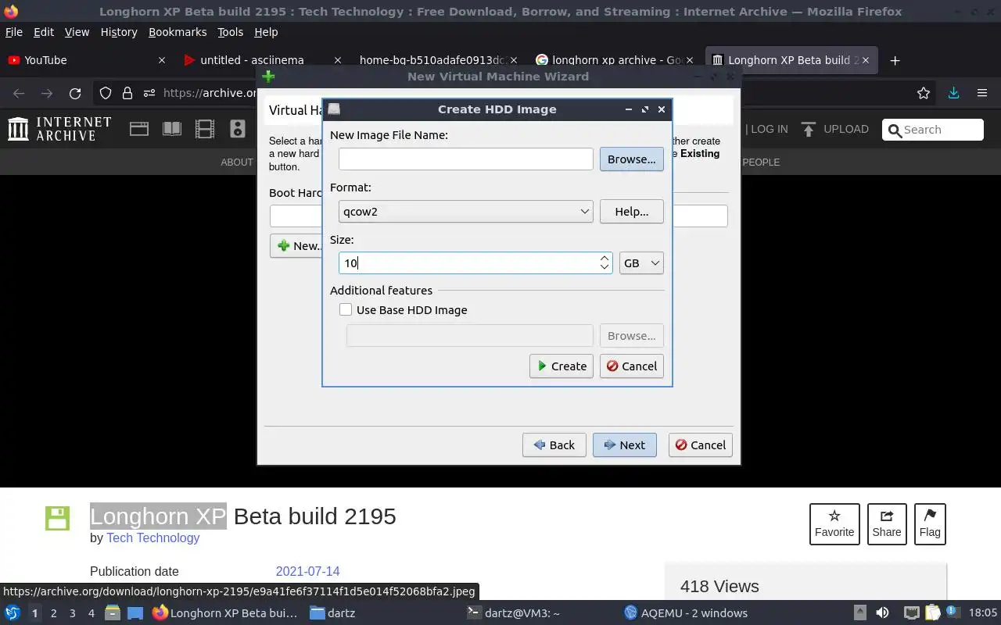Focus the Size input field

(468, 263)
